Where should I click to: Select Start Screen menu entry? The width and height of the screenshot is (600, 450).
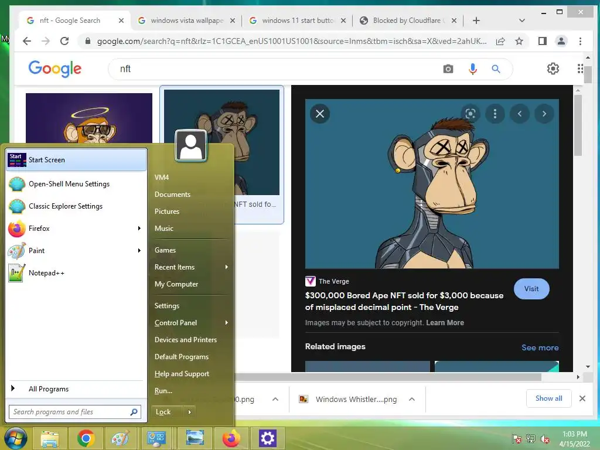pos(77,159)
